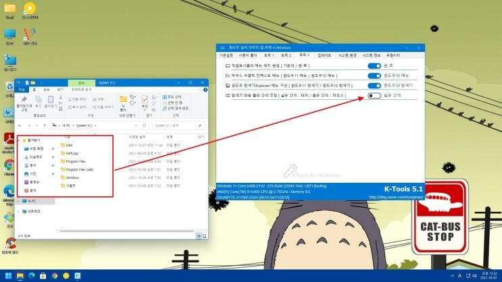
Task: Click 붙여넣기 paste icon in Explorer ribbon
Action: [x=50, y=100]
